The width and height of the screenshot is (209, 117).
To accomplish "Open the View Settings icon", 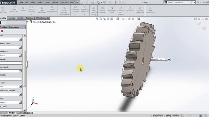I will (x=139, y=19).
